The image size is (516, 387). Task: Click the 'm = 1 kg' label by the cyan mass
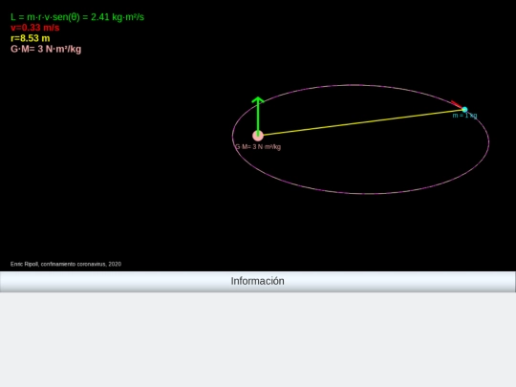pos(464,116)
